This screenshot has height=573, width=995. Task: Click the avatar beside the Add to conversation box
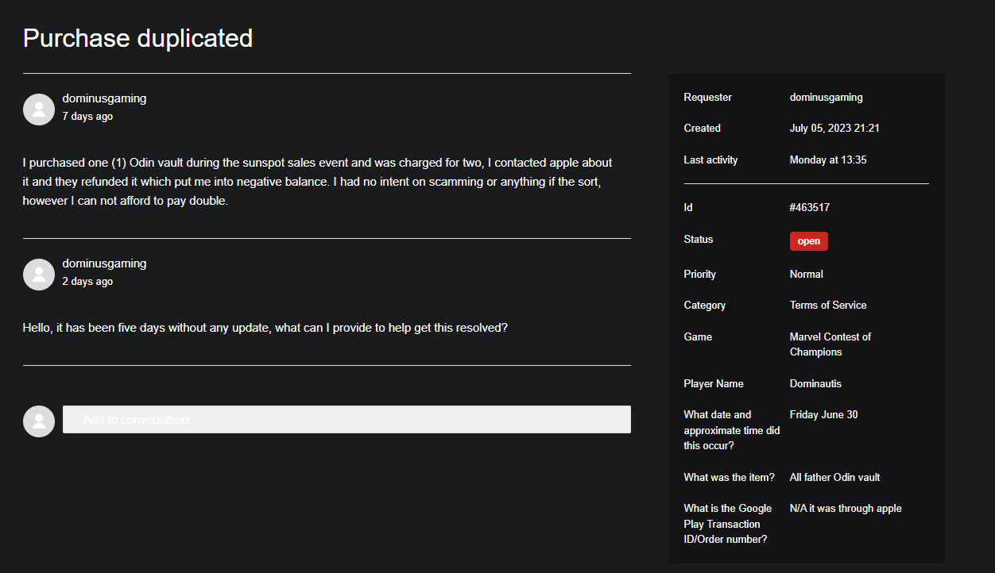click(x=39, y=421)
